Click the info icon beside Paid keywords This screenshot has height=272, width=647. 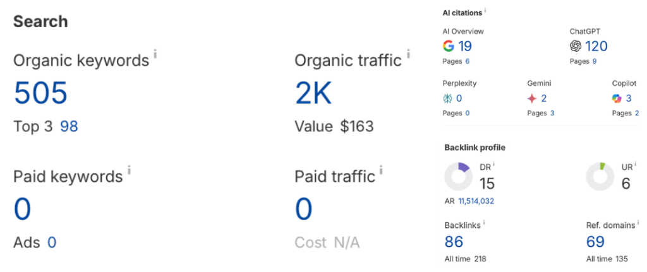(129, 170)
